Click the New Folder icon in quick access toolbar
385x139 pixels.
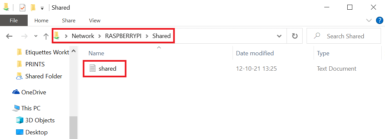[33, 8]
